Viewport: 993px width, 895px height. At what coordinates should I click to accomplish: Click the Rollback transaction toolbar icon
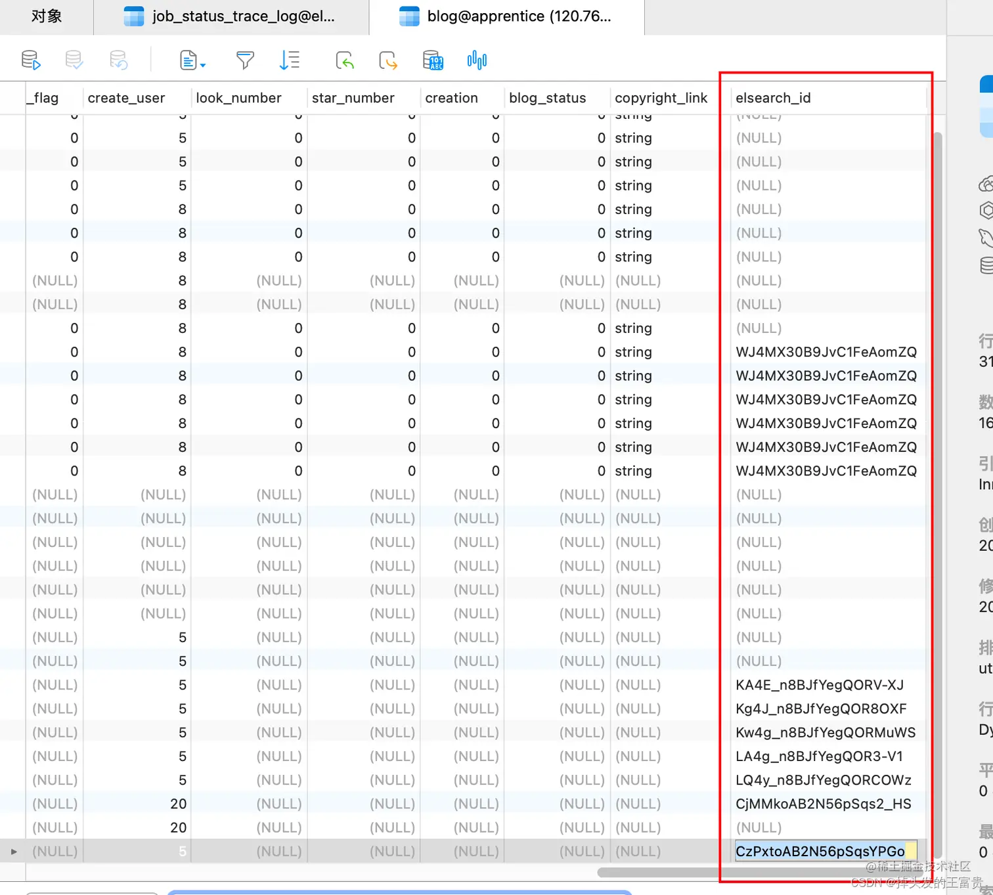(118, 60)
